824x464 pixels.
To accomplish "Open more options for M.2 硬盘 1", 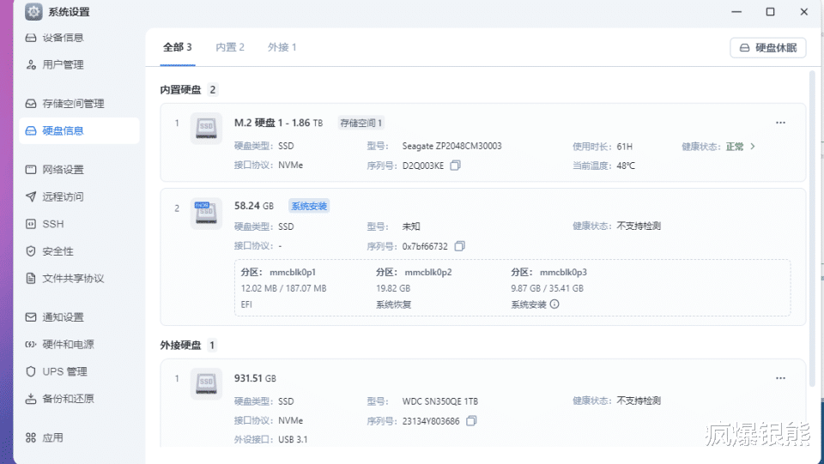I will pos(780,123).
